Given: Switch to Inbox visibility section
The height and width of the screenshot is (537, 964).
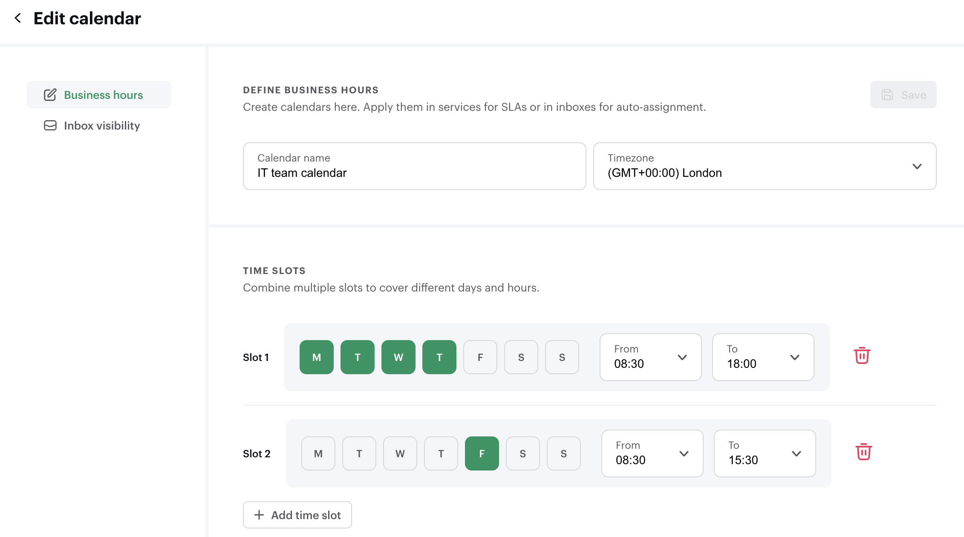Looking at the screenshot, I should pos(101,125).
